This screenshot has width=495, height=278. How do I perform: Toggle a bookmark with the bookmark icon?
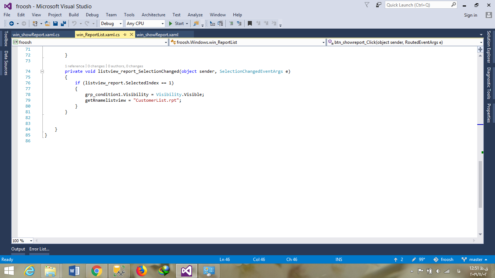(250, 24)
